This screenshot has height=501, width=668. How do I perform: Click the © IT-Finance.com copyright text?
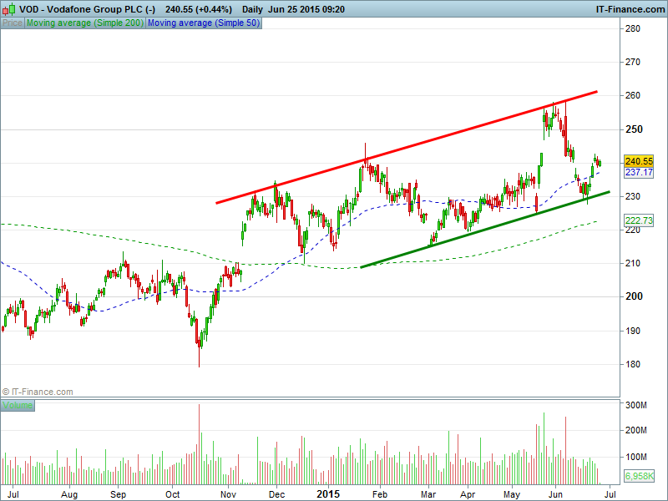(38, 391)
